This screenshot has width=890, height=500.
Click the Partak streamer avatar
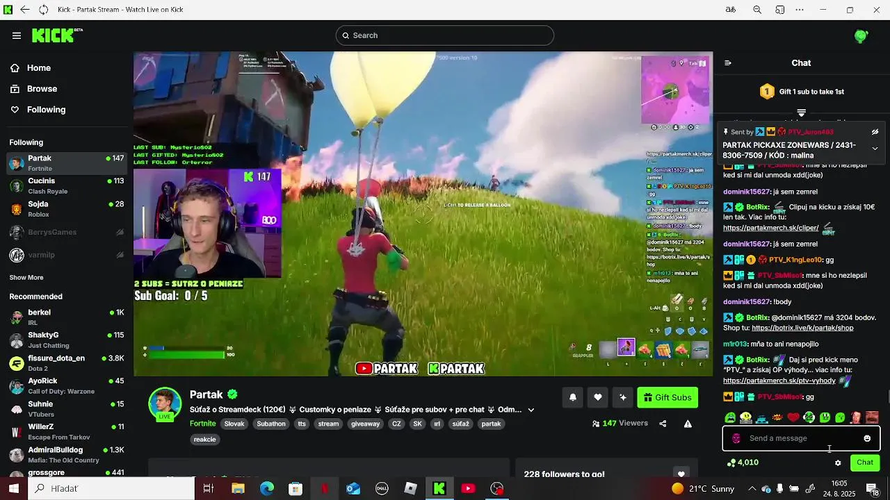[165, 403]
